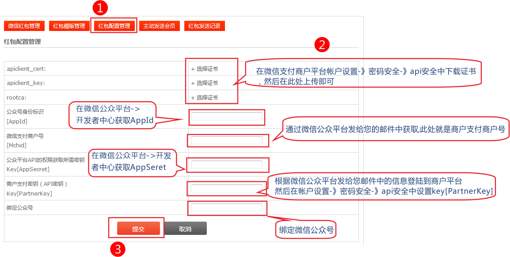Click the 公众号身份标识 label
The height and width of the screenshot is (257, 510).
coord(25,112)
